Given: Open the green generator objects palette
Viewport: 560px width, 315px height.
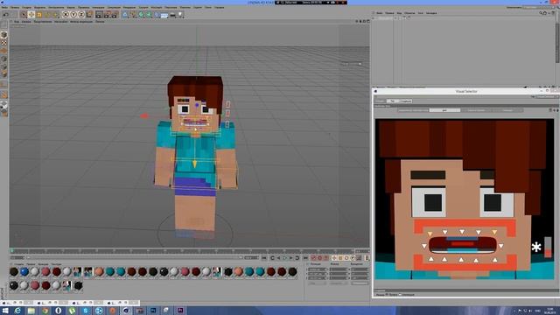Looking at the screenshot, I should 141,15.
